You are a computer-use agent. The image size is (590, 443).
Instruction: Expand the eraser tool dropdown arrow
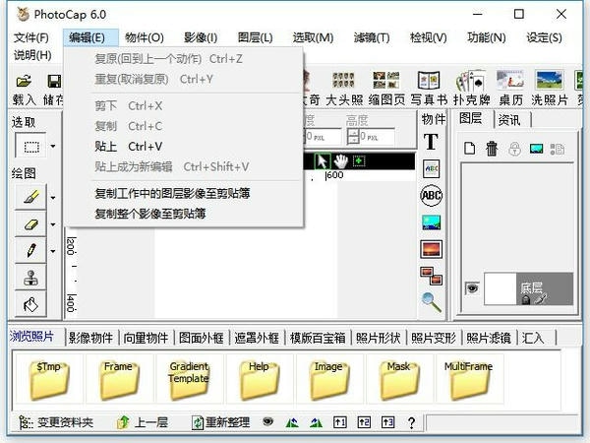[x=53, y=224]
